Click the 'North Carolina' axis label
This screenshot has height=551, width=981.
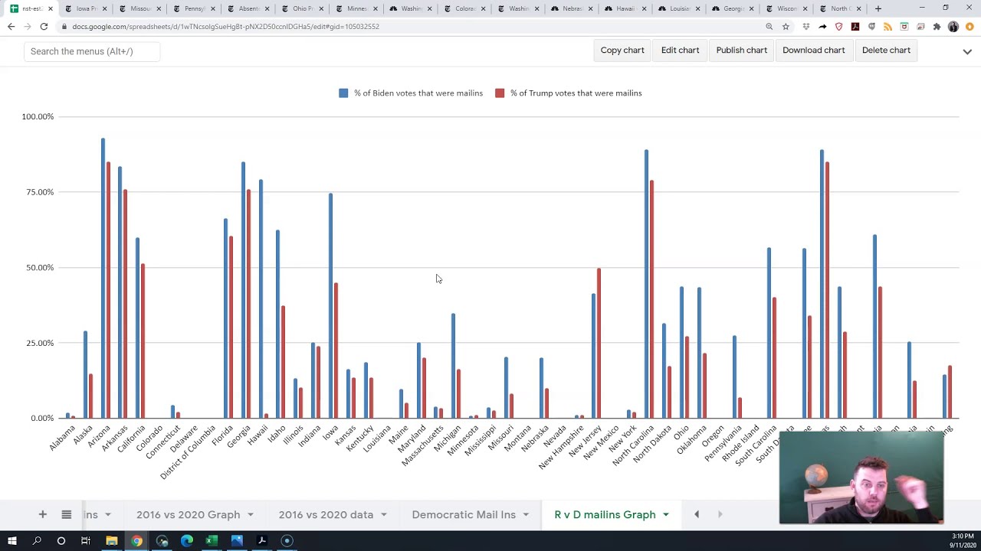(x=633, y=446)
